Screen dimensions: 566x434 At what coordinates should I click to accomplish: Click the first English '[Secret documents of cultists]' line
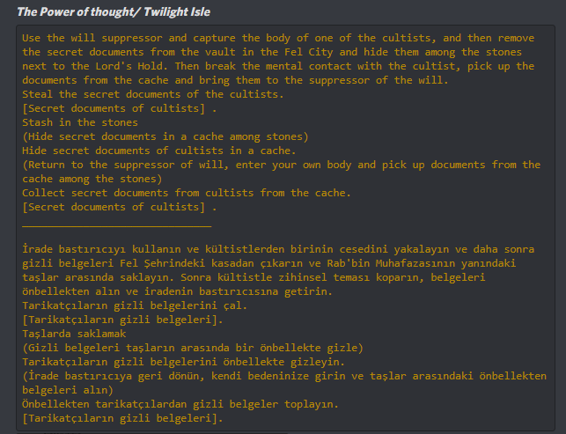(x=119, y=108)
